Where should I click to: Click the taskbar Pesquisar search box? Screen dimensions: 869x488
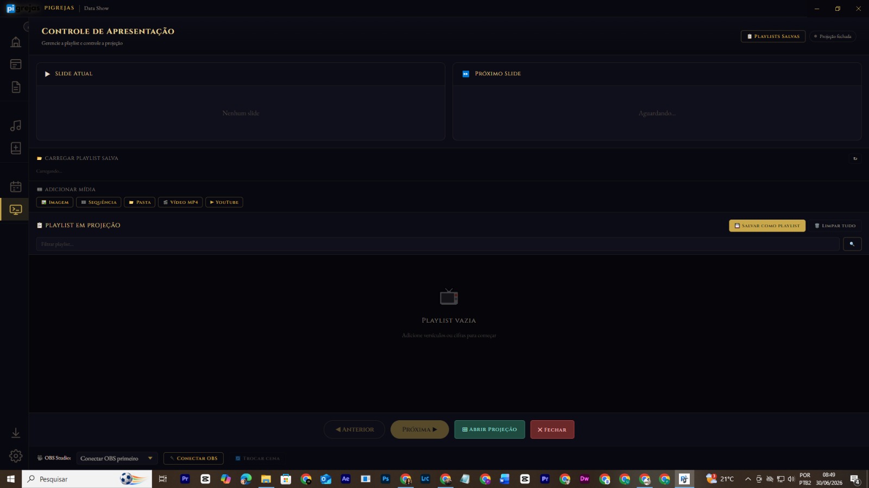click(x=87, y=479)
